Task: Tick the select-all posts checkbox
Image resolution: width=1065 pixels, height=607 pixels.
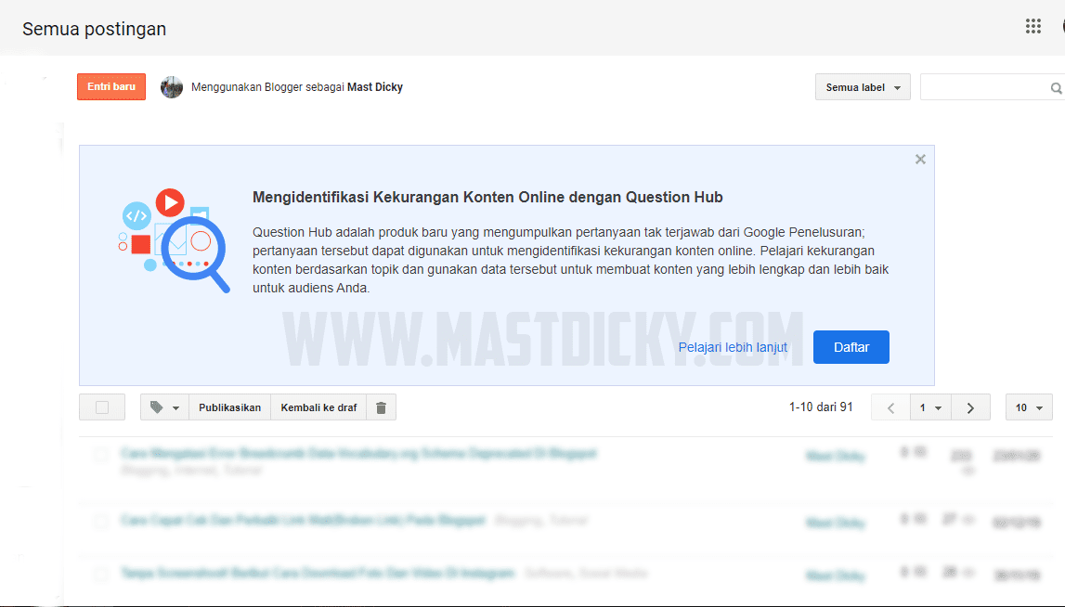Action: (102, 407)
